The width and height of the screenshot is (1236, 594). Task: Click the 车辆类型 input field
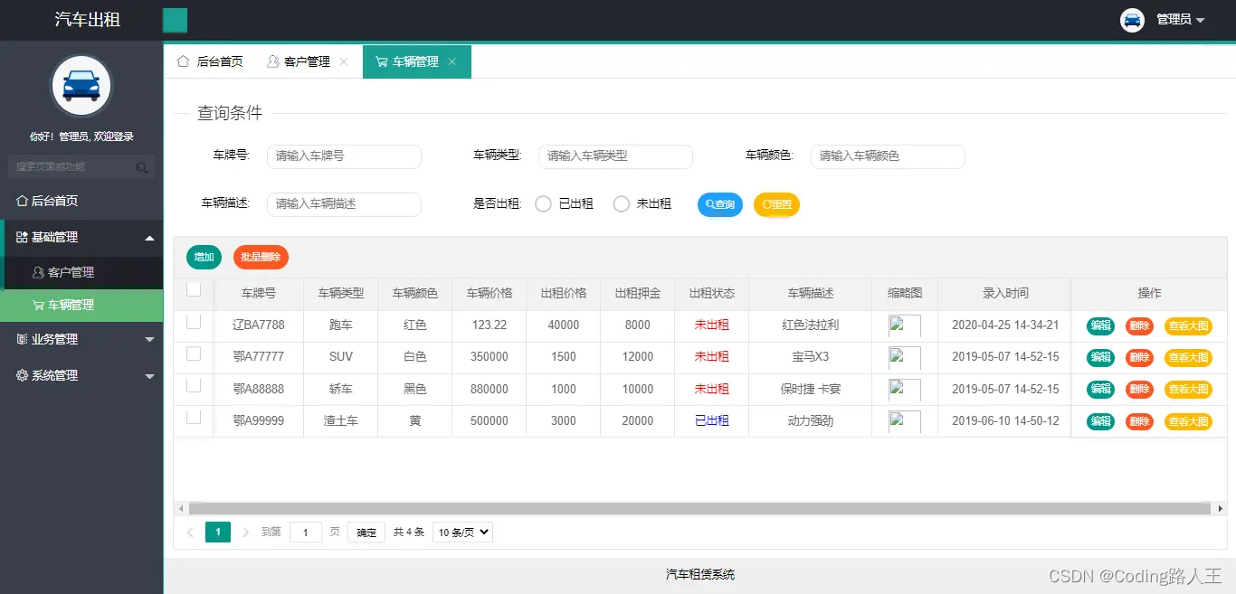pos(615,156)
